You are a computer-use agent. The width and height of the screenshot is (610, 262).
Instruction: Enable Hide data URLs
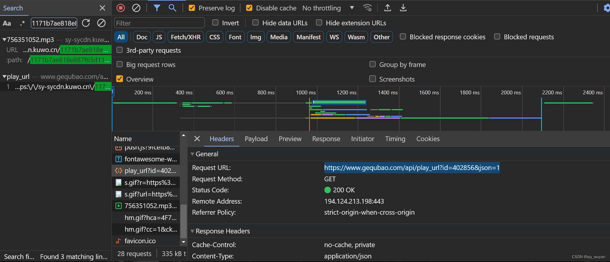tap(255, 23)
